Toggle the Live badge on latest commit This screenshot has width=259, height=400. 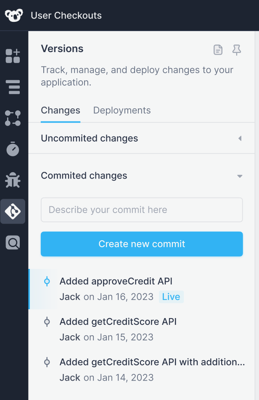[171, 297]
